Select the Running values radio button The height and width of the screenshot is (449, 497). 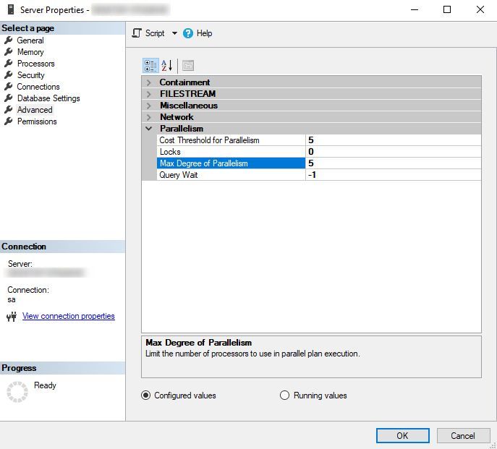[284, 395]
